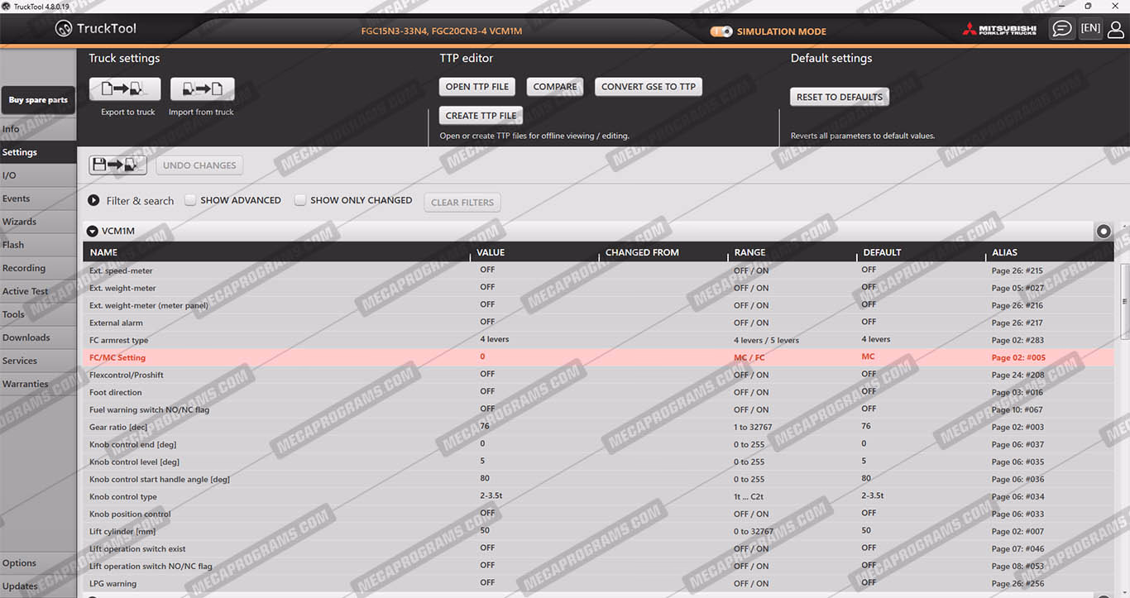Click the vertical scrollbar of the parameter table

1124,302
